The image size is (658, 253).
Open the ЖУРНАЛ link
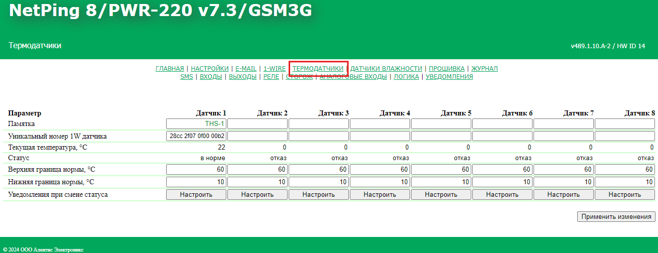pyautogui.click(x=484, y=69)
